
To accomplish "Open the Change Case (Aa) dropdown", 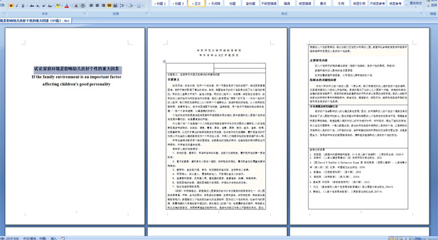I will coord(50,6).
